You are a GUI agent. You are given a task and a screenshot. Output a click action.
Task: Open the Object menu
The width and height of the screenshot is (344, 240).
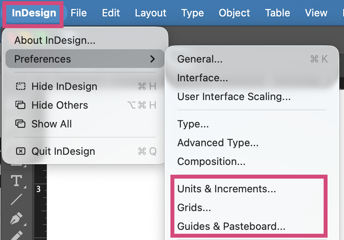(x=234, y=13)
